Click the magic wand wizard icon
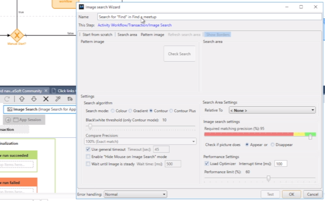Image resolution: width=325 pixels, height=201 pixels. tap(58, 99)
